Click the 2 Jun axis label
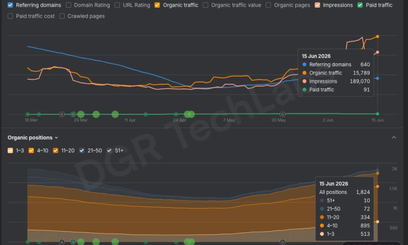Viewport: 408px width, 245px height. coord(328,120)
